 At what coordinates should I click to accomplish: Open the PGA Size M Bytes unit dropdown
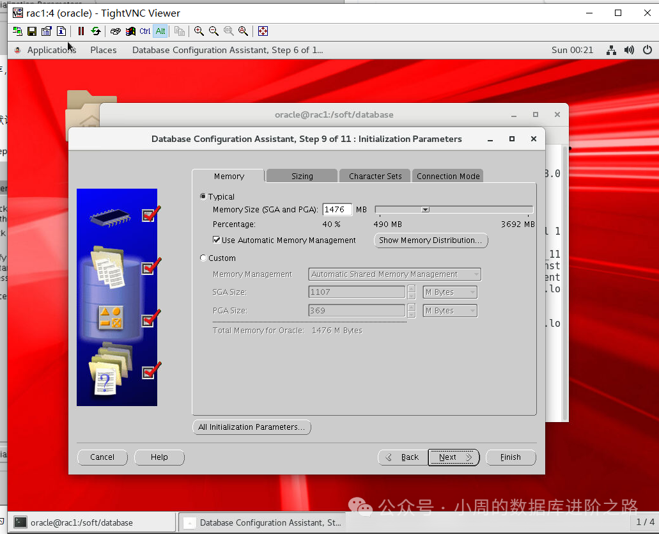450,310
